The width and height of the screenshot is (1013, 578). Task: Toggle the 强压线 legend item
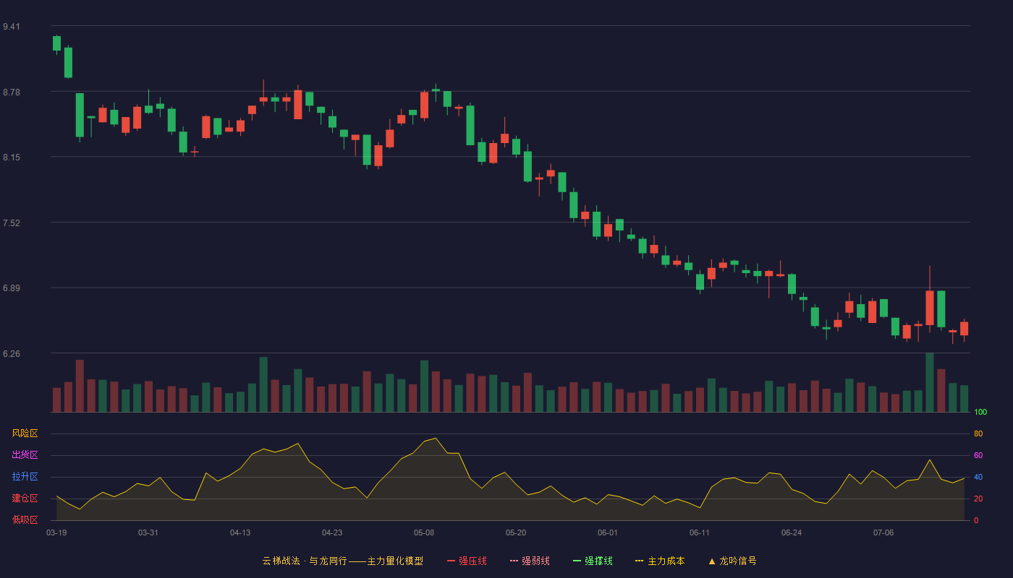point(467,561)
